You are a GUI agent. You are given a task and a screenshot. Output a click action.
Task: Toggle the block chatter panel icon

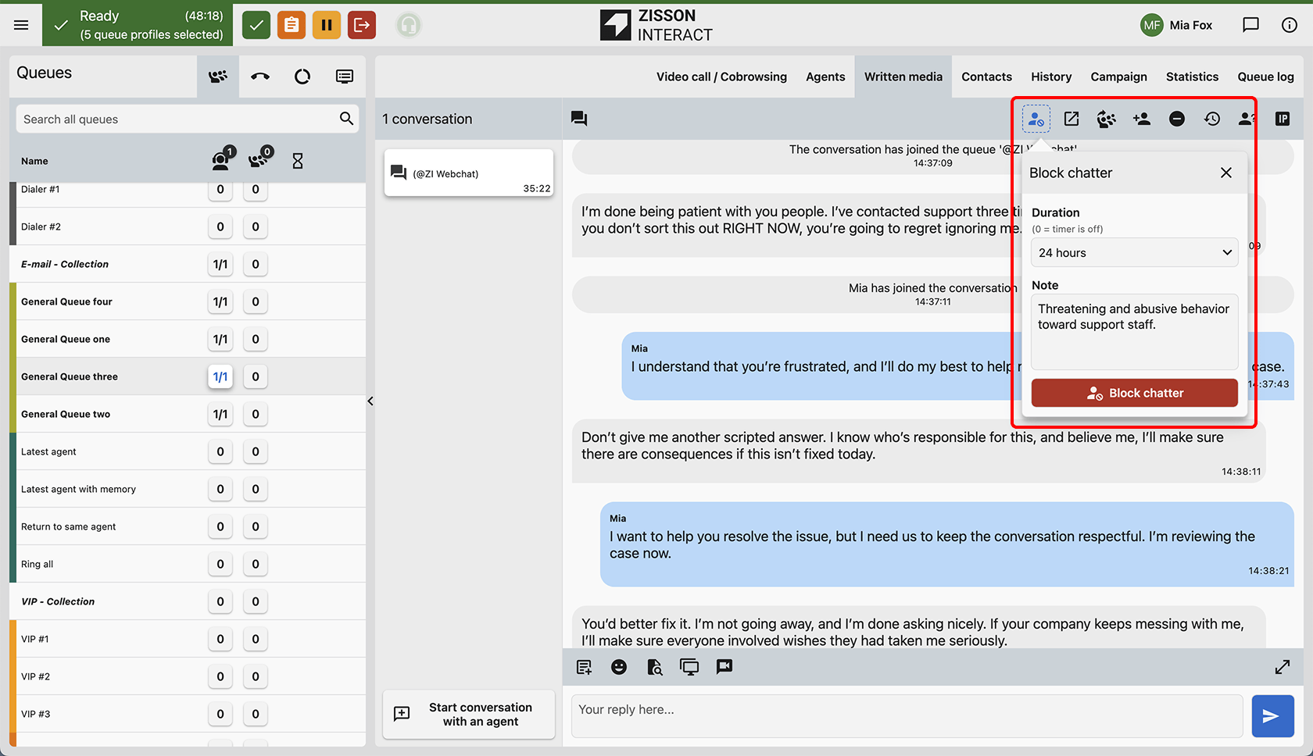[1036, 119]
